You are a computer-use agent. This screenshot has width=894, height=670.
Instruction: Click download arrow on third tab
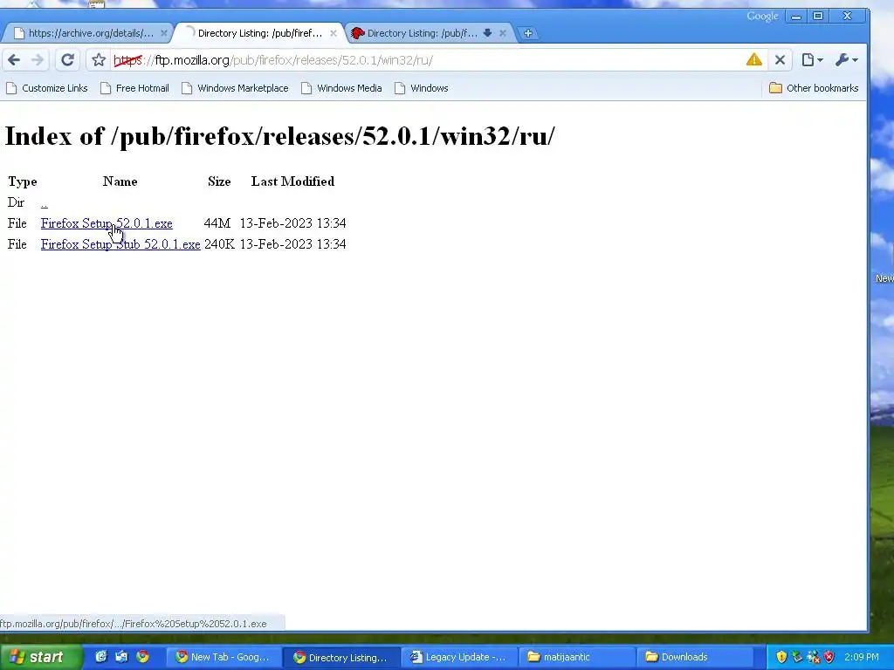pyautogui.click(x=487, y=33)
